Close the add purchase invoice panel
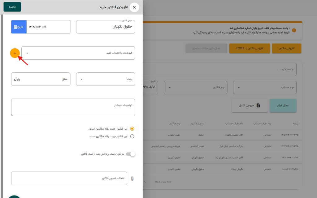Image resolution: width=317 pixels, height=198 pixels. coord(134,7)
